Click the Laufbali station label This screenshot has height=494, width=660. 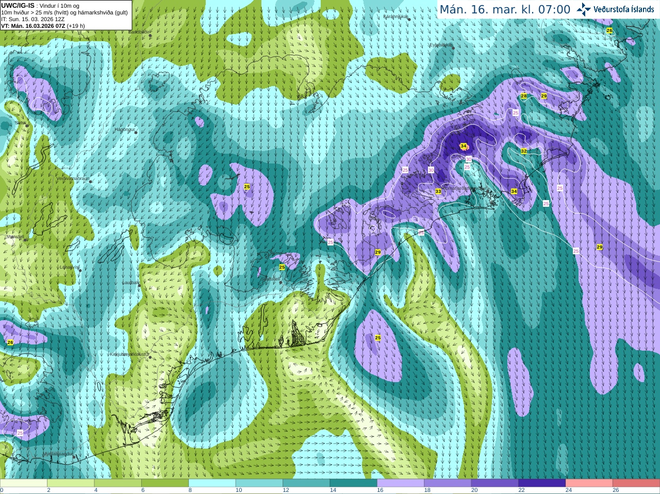(130, 283)
